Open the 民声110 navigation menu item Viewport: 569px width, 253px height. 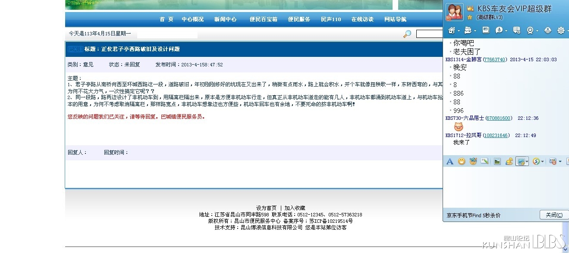(x=330, y=19)
